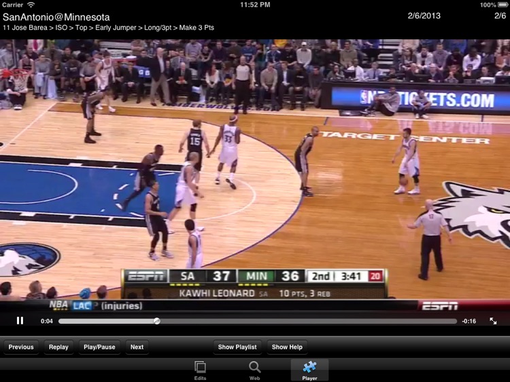Click the Previous button
The image size is (510, 382).
21,347
